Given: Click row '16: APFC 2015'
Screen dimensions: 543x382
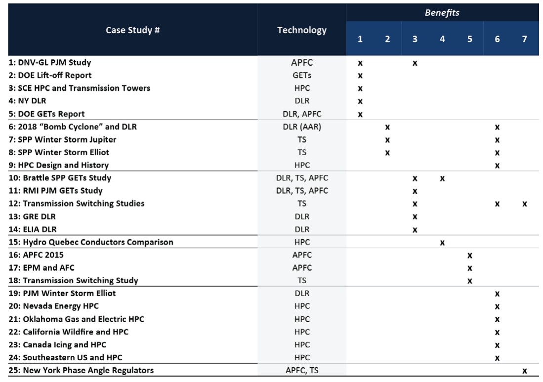Looking at the screenshot, I should click(274, 255).
